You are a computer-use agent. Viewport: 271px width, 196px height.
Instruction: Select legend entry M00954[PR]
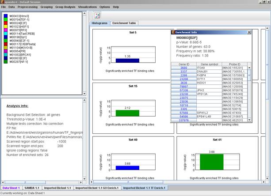pos(17,51)
